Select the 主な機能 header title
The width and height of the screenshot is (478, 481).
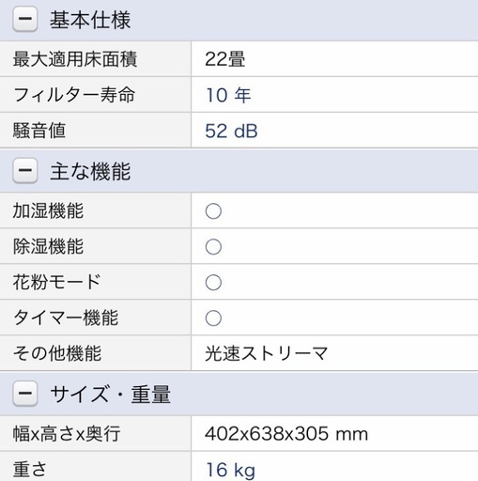[90, 172]
